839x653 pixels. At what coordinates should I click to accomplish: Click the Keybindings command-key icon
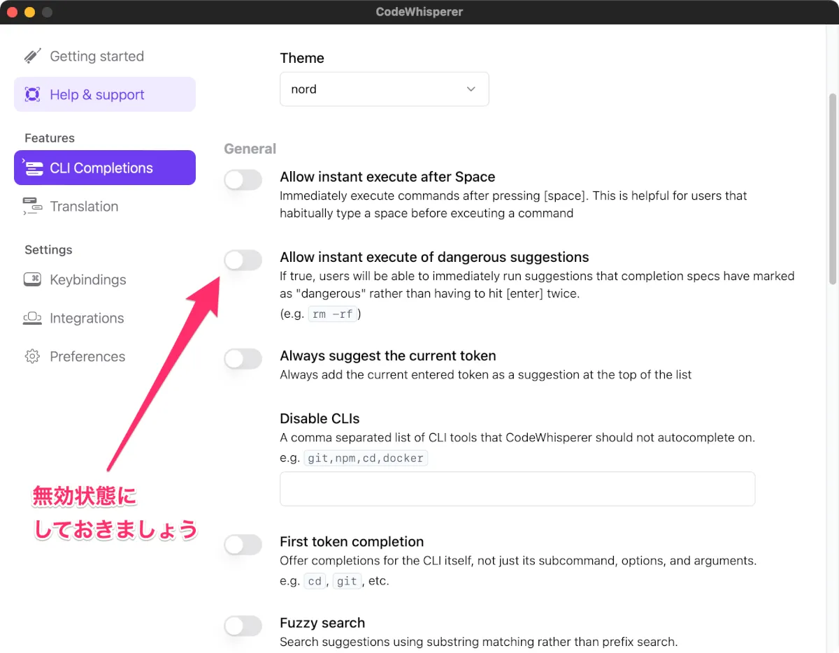[x=32, y=279]
